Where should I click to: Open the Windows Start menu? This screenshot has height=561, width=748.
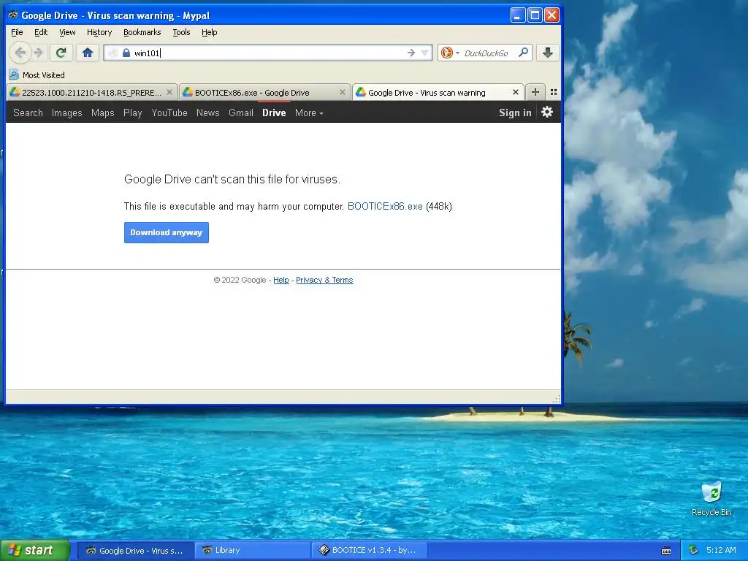[35, 550]
